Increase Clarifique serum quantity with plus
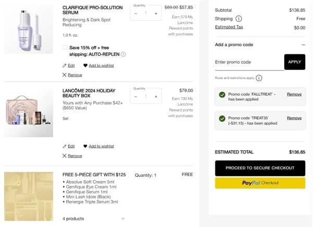Viewport: 313px width, 227px height. coord(155,13)
